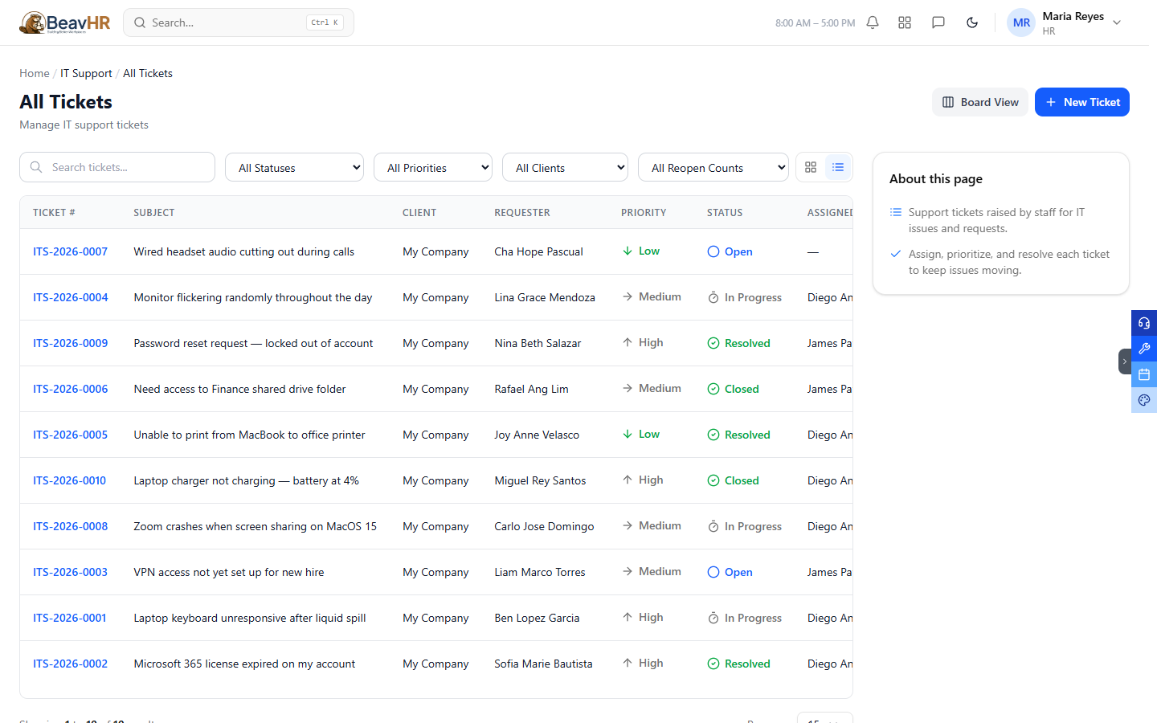Click Resolved status of ITS-2026-0009

[x=738, y=343]
